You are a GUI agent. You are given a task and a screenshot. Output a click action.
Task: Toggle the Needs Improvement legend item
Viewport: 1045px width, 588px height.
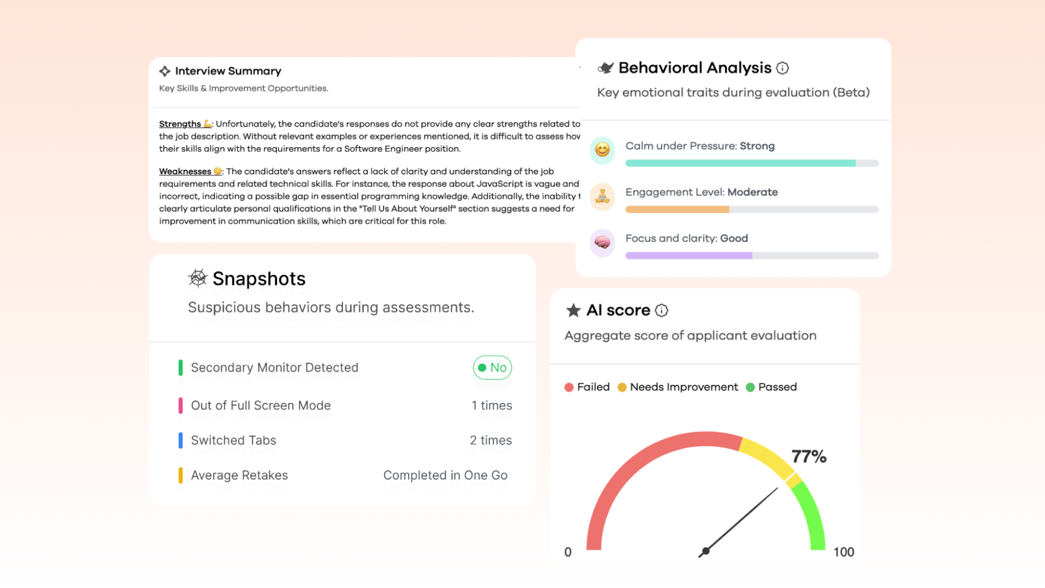coord(678,387)
